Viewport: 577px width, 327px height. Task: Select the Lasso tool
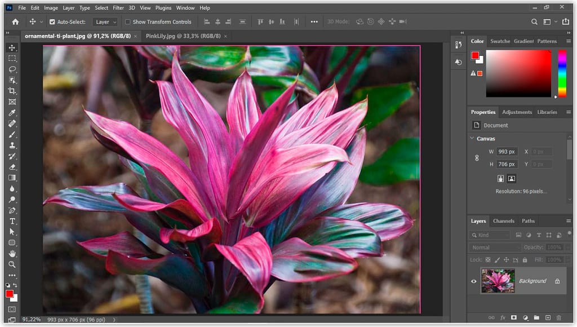click(x=12, y=69)
